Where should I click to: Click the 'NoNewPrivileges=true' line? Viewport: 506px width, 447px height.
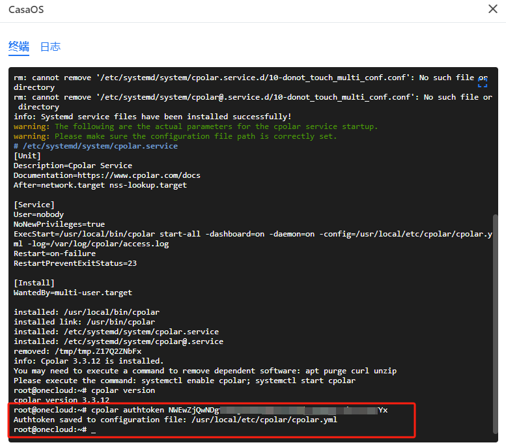pyautogui.click(x=59, y=224)
